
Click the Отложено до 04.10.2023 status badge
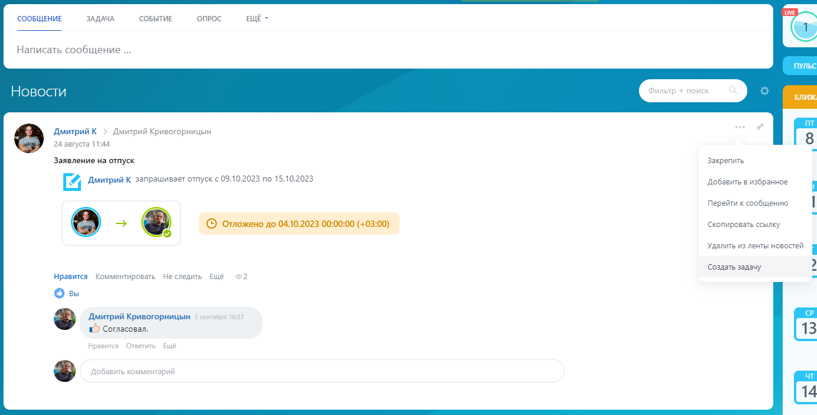pos(299,223)
